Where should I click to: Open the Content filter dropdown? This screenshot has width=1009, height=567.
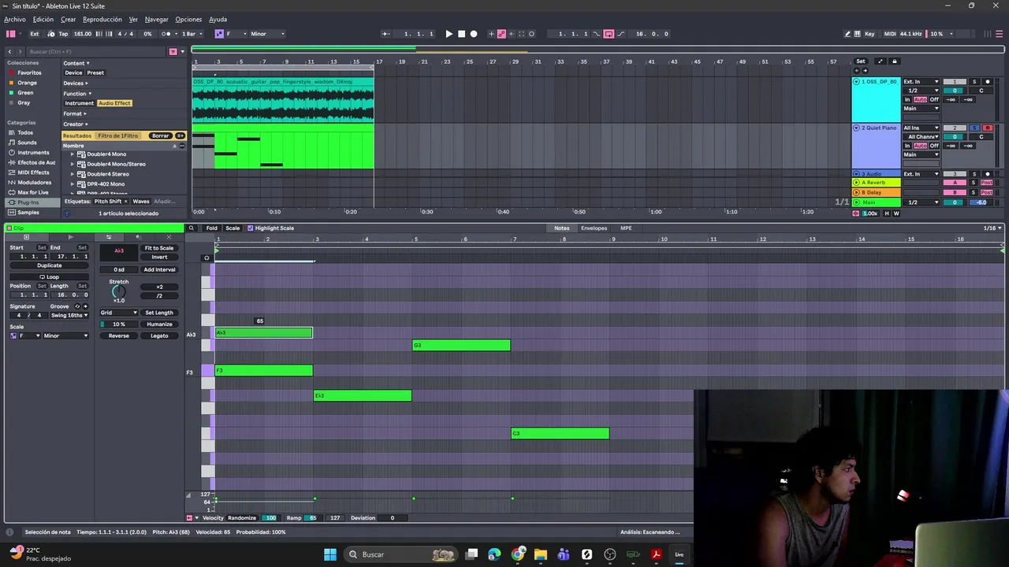click(x=76, y=63)
